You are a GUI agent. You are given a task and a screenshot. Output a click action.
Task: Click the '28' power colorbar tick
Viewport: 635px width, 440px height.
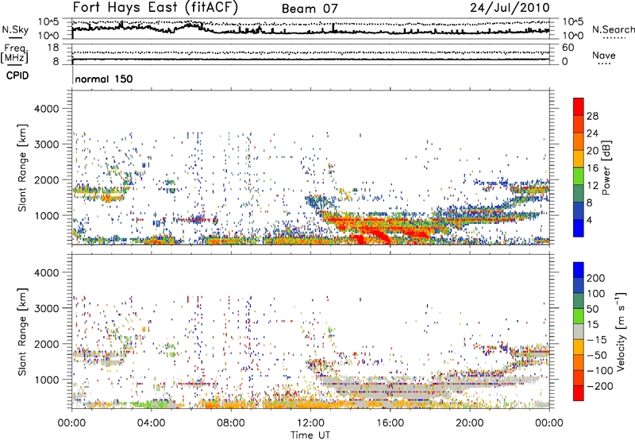tap(592, 116)
